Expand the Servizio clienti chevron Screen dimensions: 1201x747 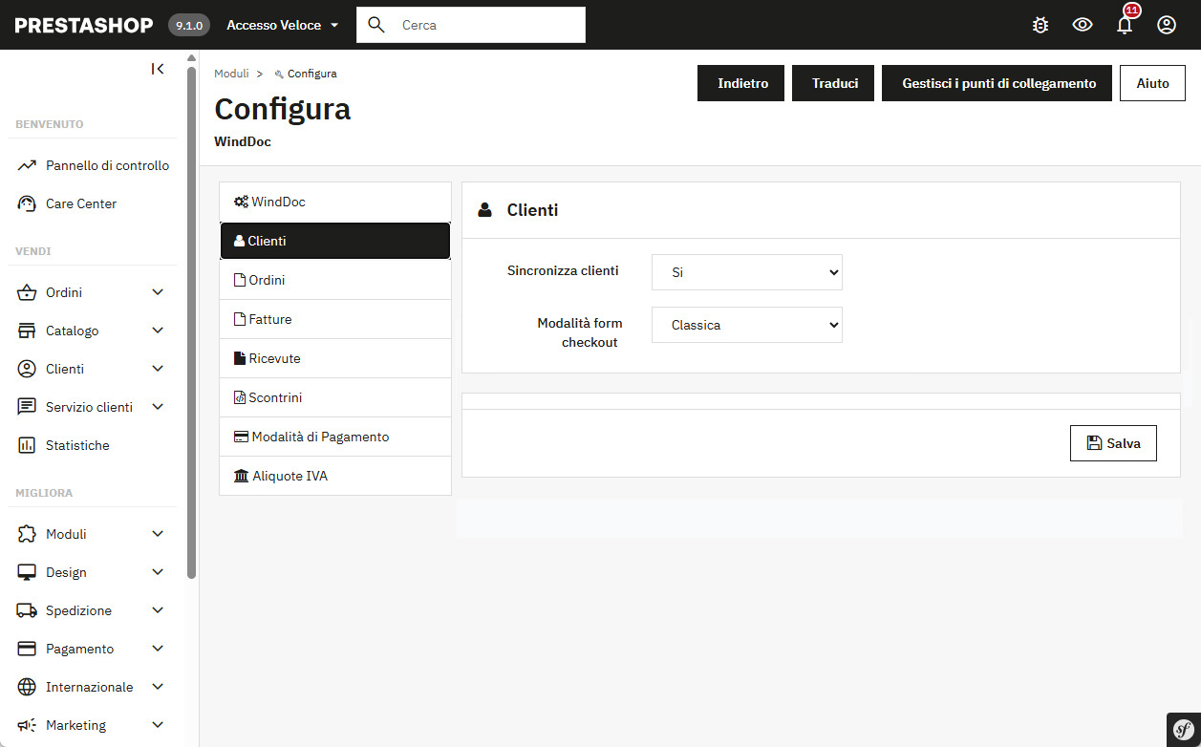(x=158, y=407)
